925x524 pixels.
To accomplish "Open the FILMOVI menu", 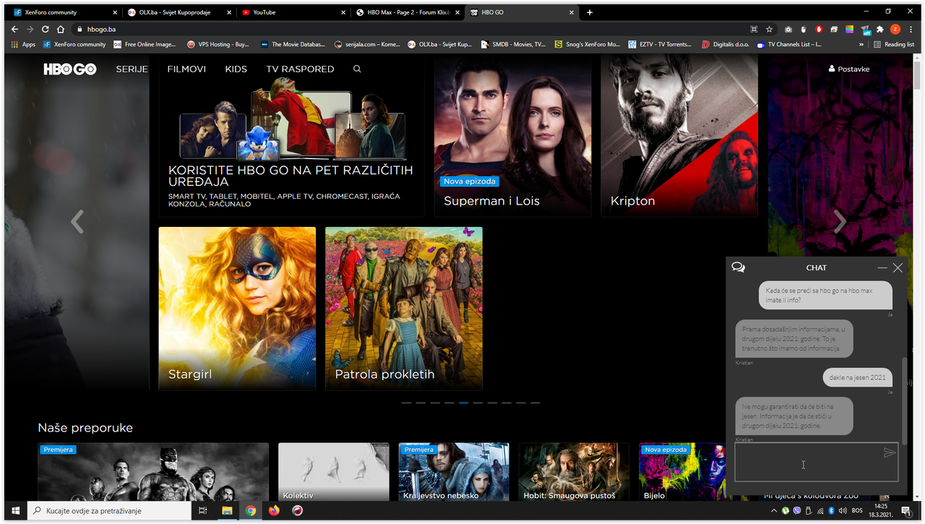I will click(186, 69).
